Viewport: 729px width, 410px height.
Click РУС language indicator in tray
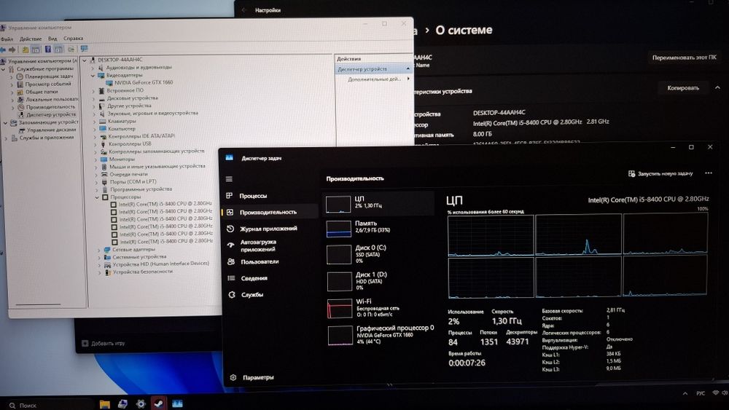701,393
